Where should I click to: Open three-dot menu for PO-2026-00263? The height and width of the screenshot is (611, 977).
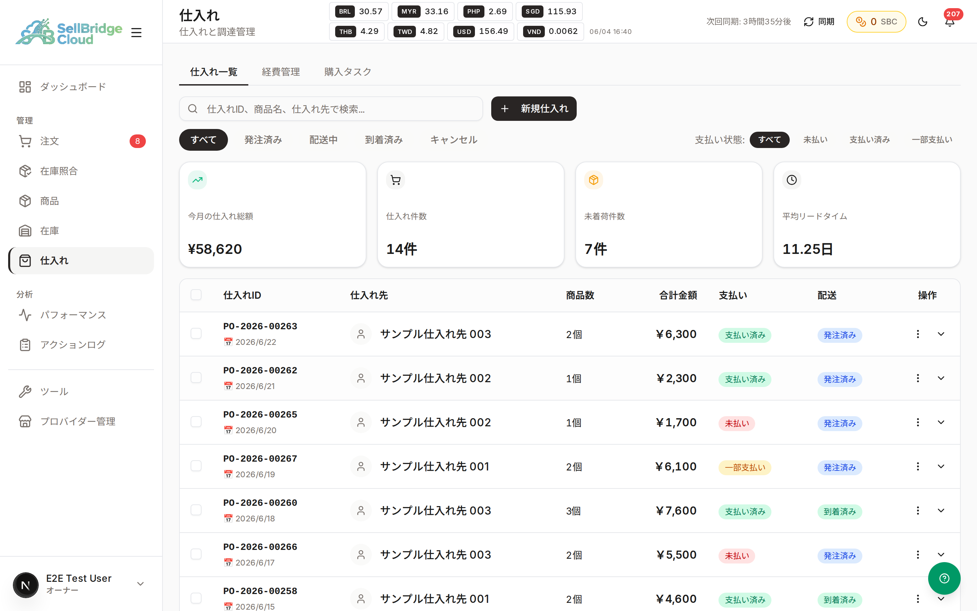point(918,334)
